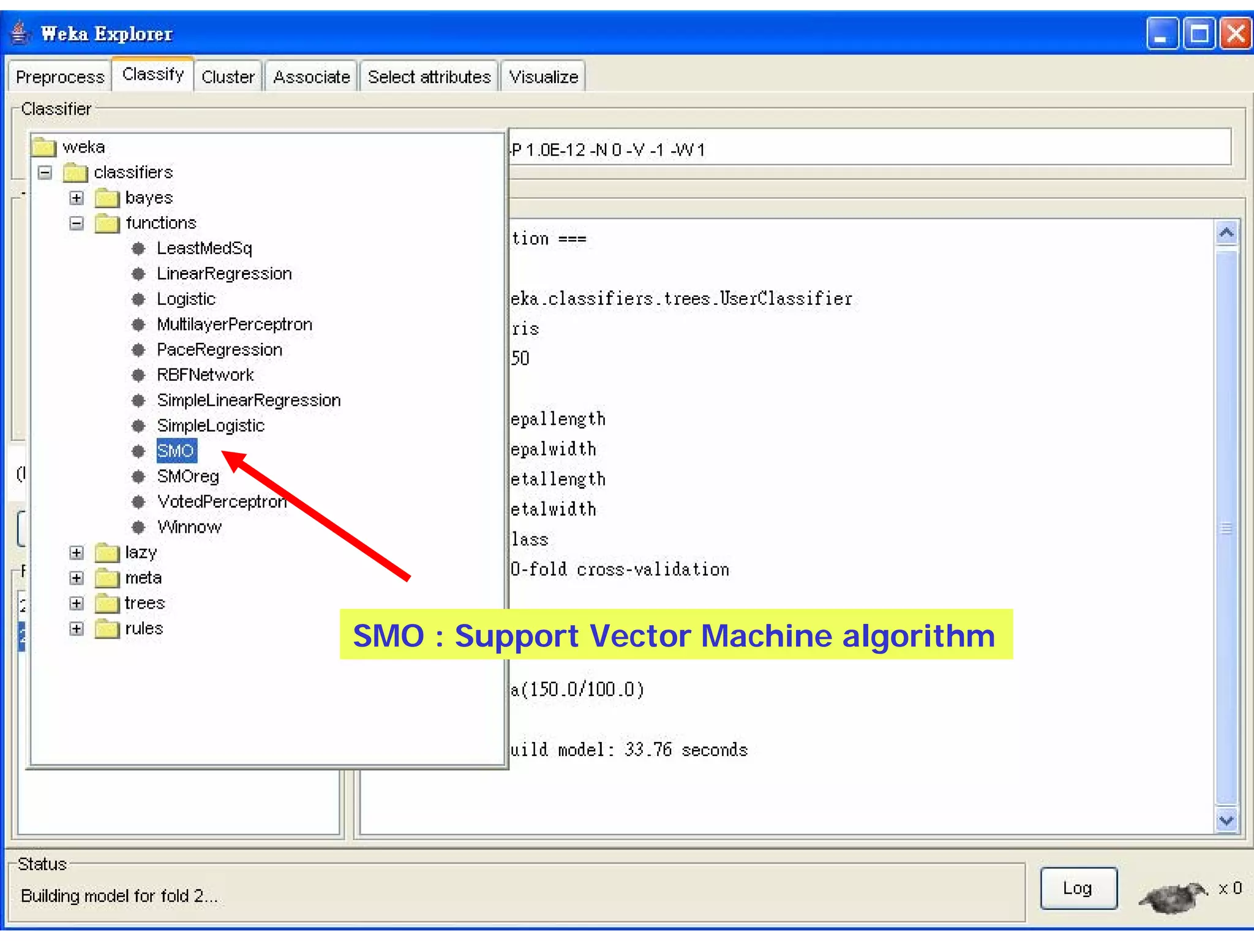Expand the bayes classifier folder

76,198
